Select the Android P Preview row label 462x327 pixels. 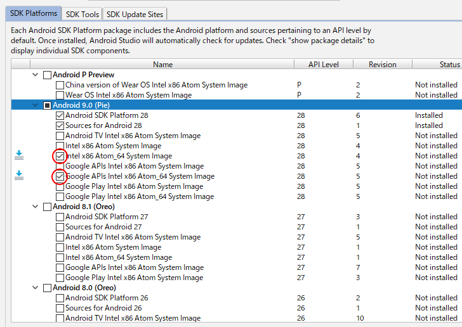pos(83,75)
